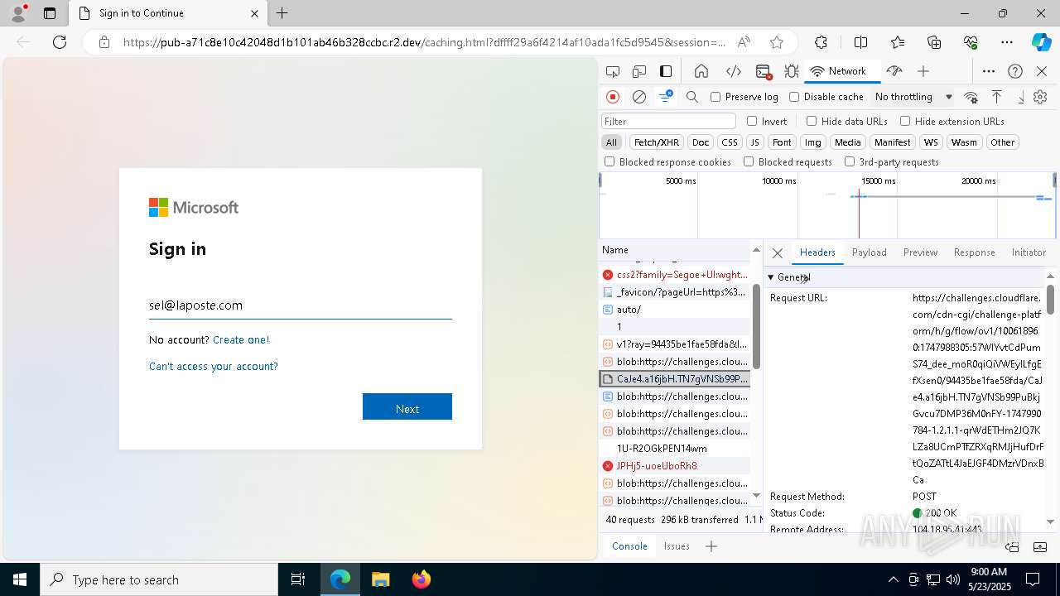Open the Performance tool icon
This screenshot has width=1060, height=596.
(x=894, y=71)
